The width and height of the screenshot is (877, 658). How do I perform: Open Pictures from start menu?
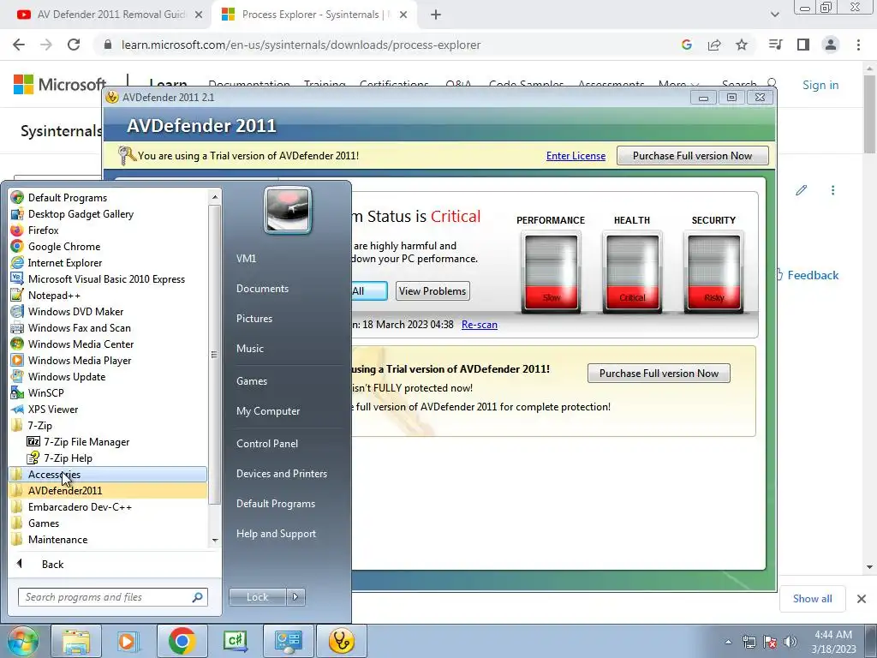tap(254, 319)
